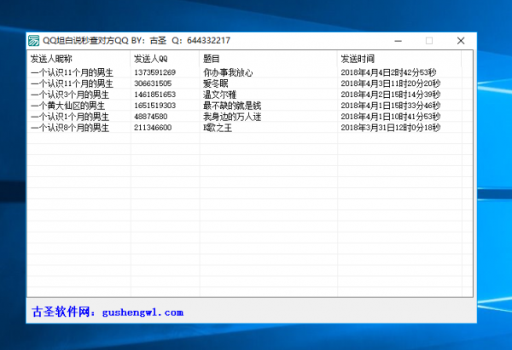Screen dimensions: 512x350
Task: Click nickname 一个认识8个月的男生
Action: 70,128
